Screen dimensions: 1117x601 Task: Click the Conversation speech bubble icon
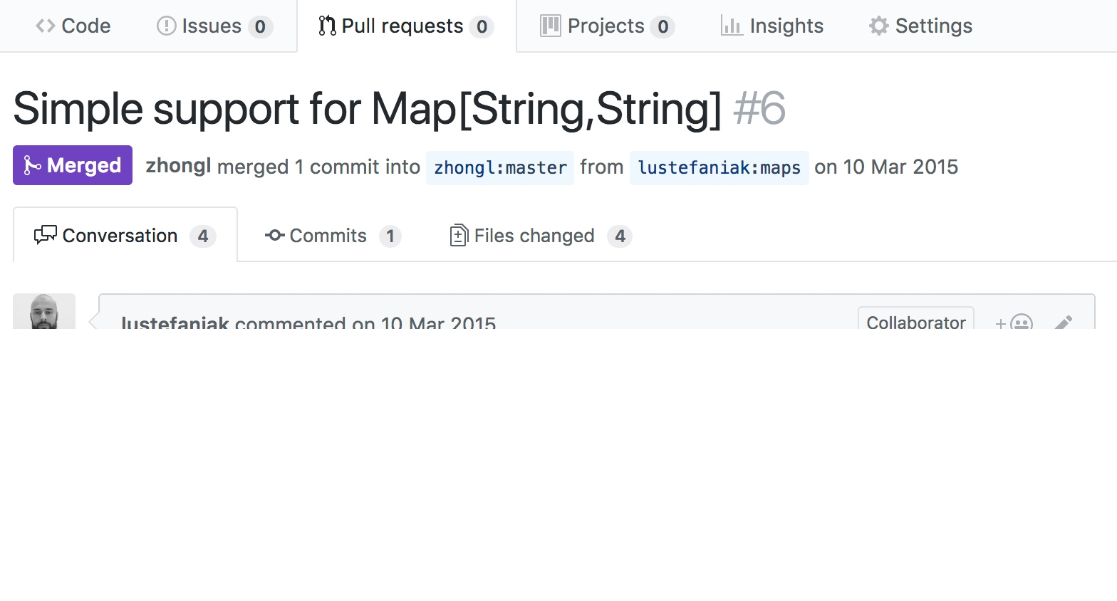coord(44,235)
